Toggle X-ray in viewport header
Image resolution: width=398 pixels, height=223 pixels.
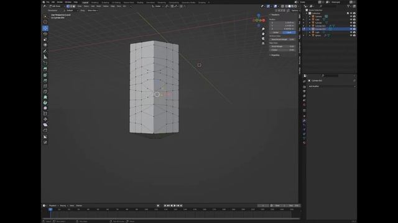point(282,6)
